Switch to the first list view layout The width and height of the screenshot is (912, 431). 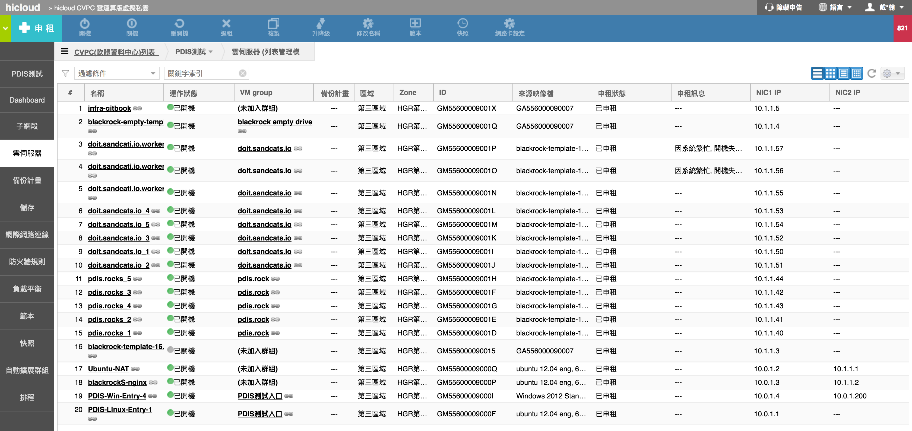click(817, 73)
